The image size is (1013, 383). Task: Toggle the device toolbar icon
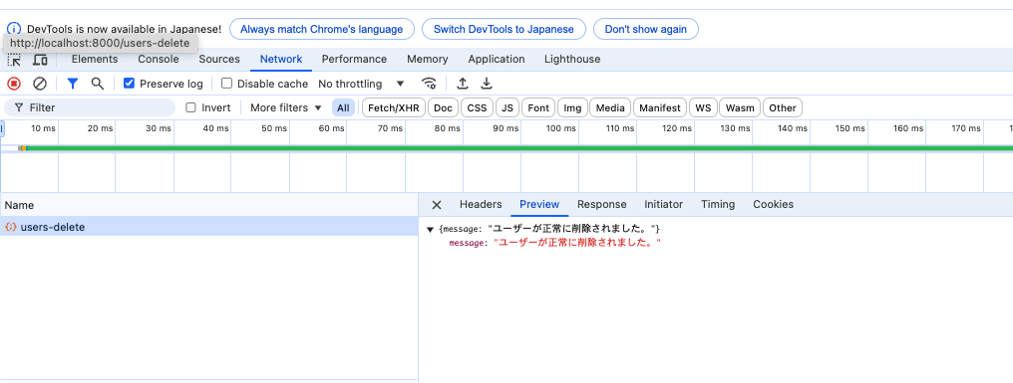pyautogui.click(x=40, y=60)
